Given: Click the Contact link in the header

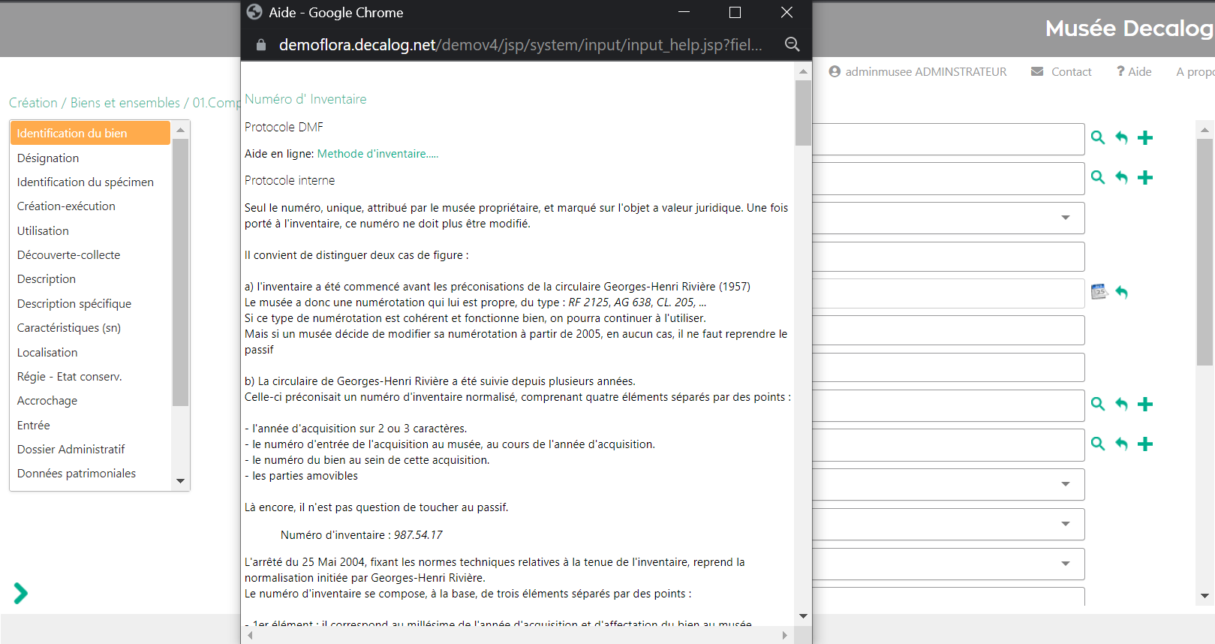Looking at the screenshot, I should 1071,71.
